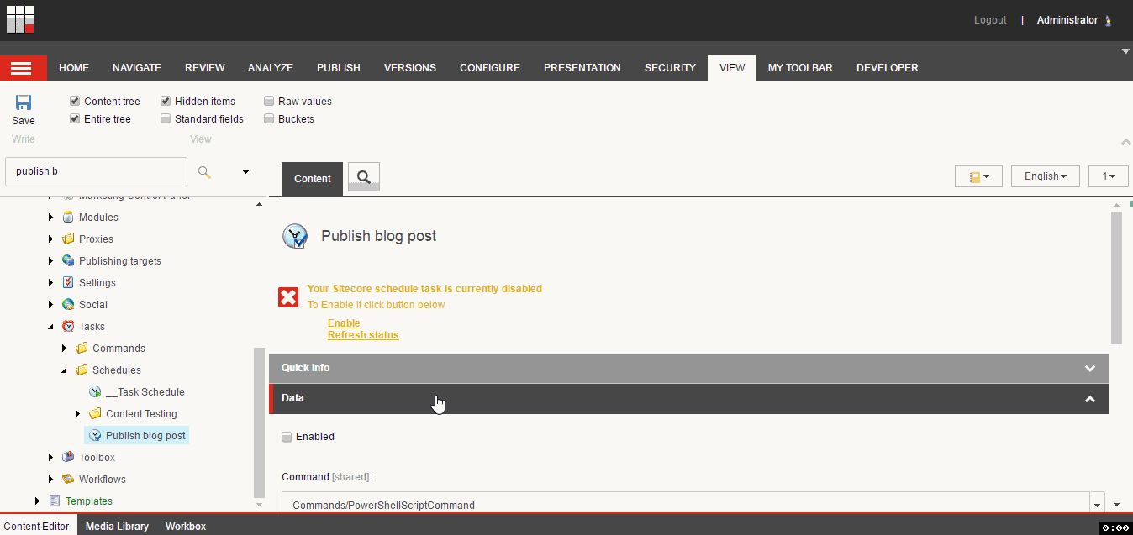Open the Workbox tab

[x=186, y=526]
